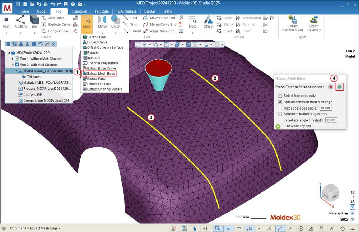Select the Mirror tool
359x232 pixels.
tap(102, 22)
